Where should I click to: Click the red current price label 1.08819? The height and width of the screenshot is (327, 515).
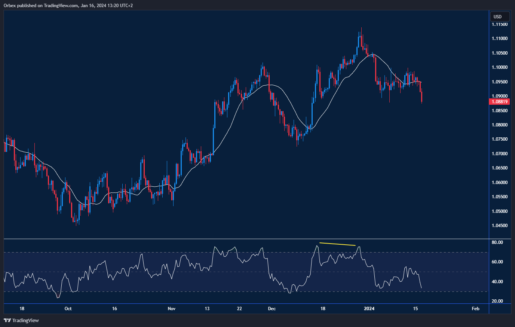(x=500, y=101)
